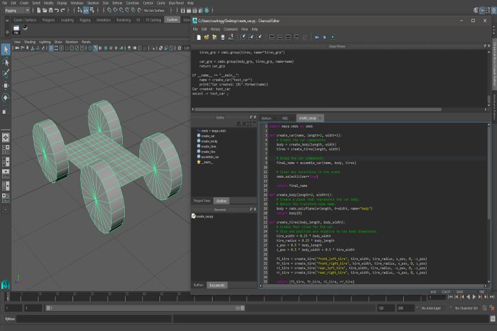This screenshot has width=497, height=331.
Task: Toggle snap to curves magnet icon
Action: point(115,10)
